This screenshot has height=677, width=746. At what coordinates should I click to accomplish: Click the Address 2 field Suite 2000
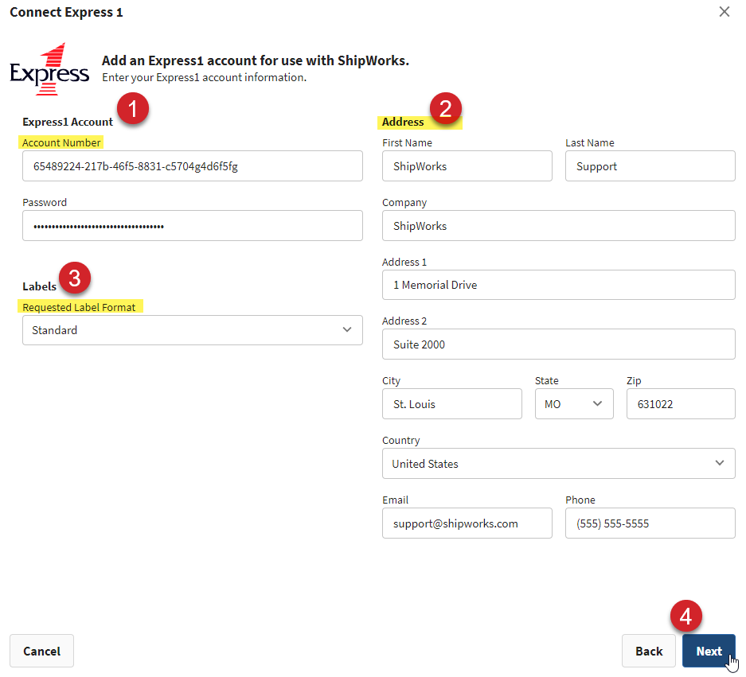pos(559,344)
